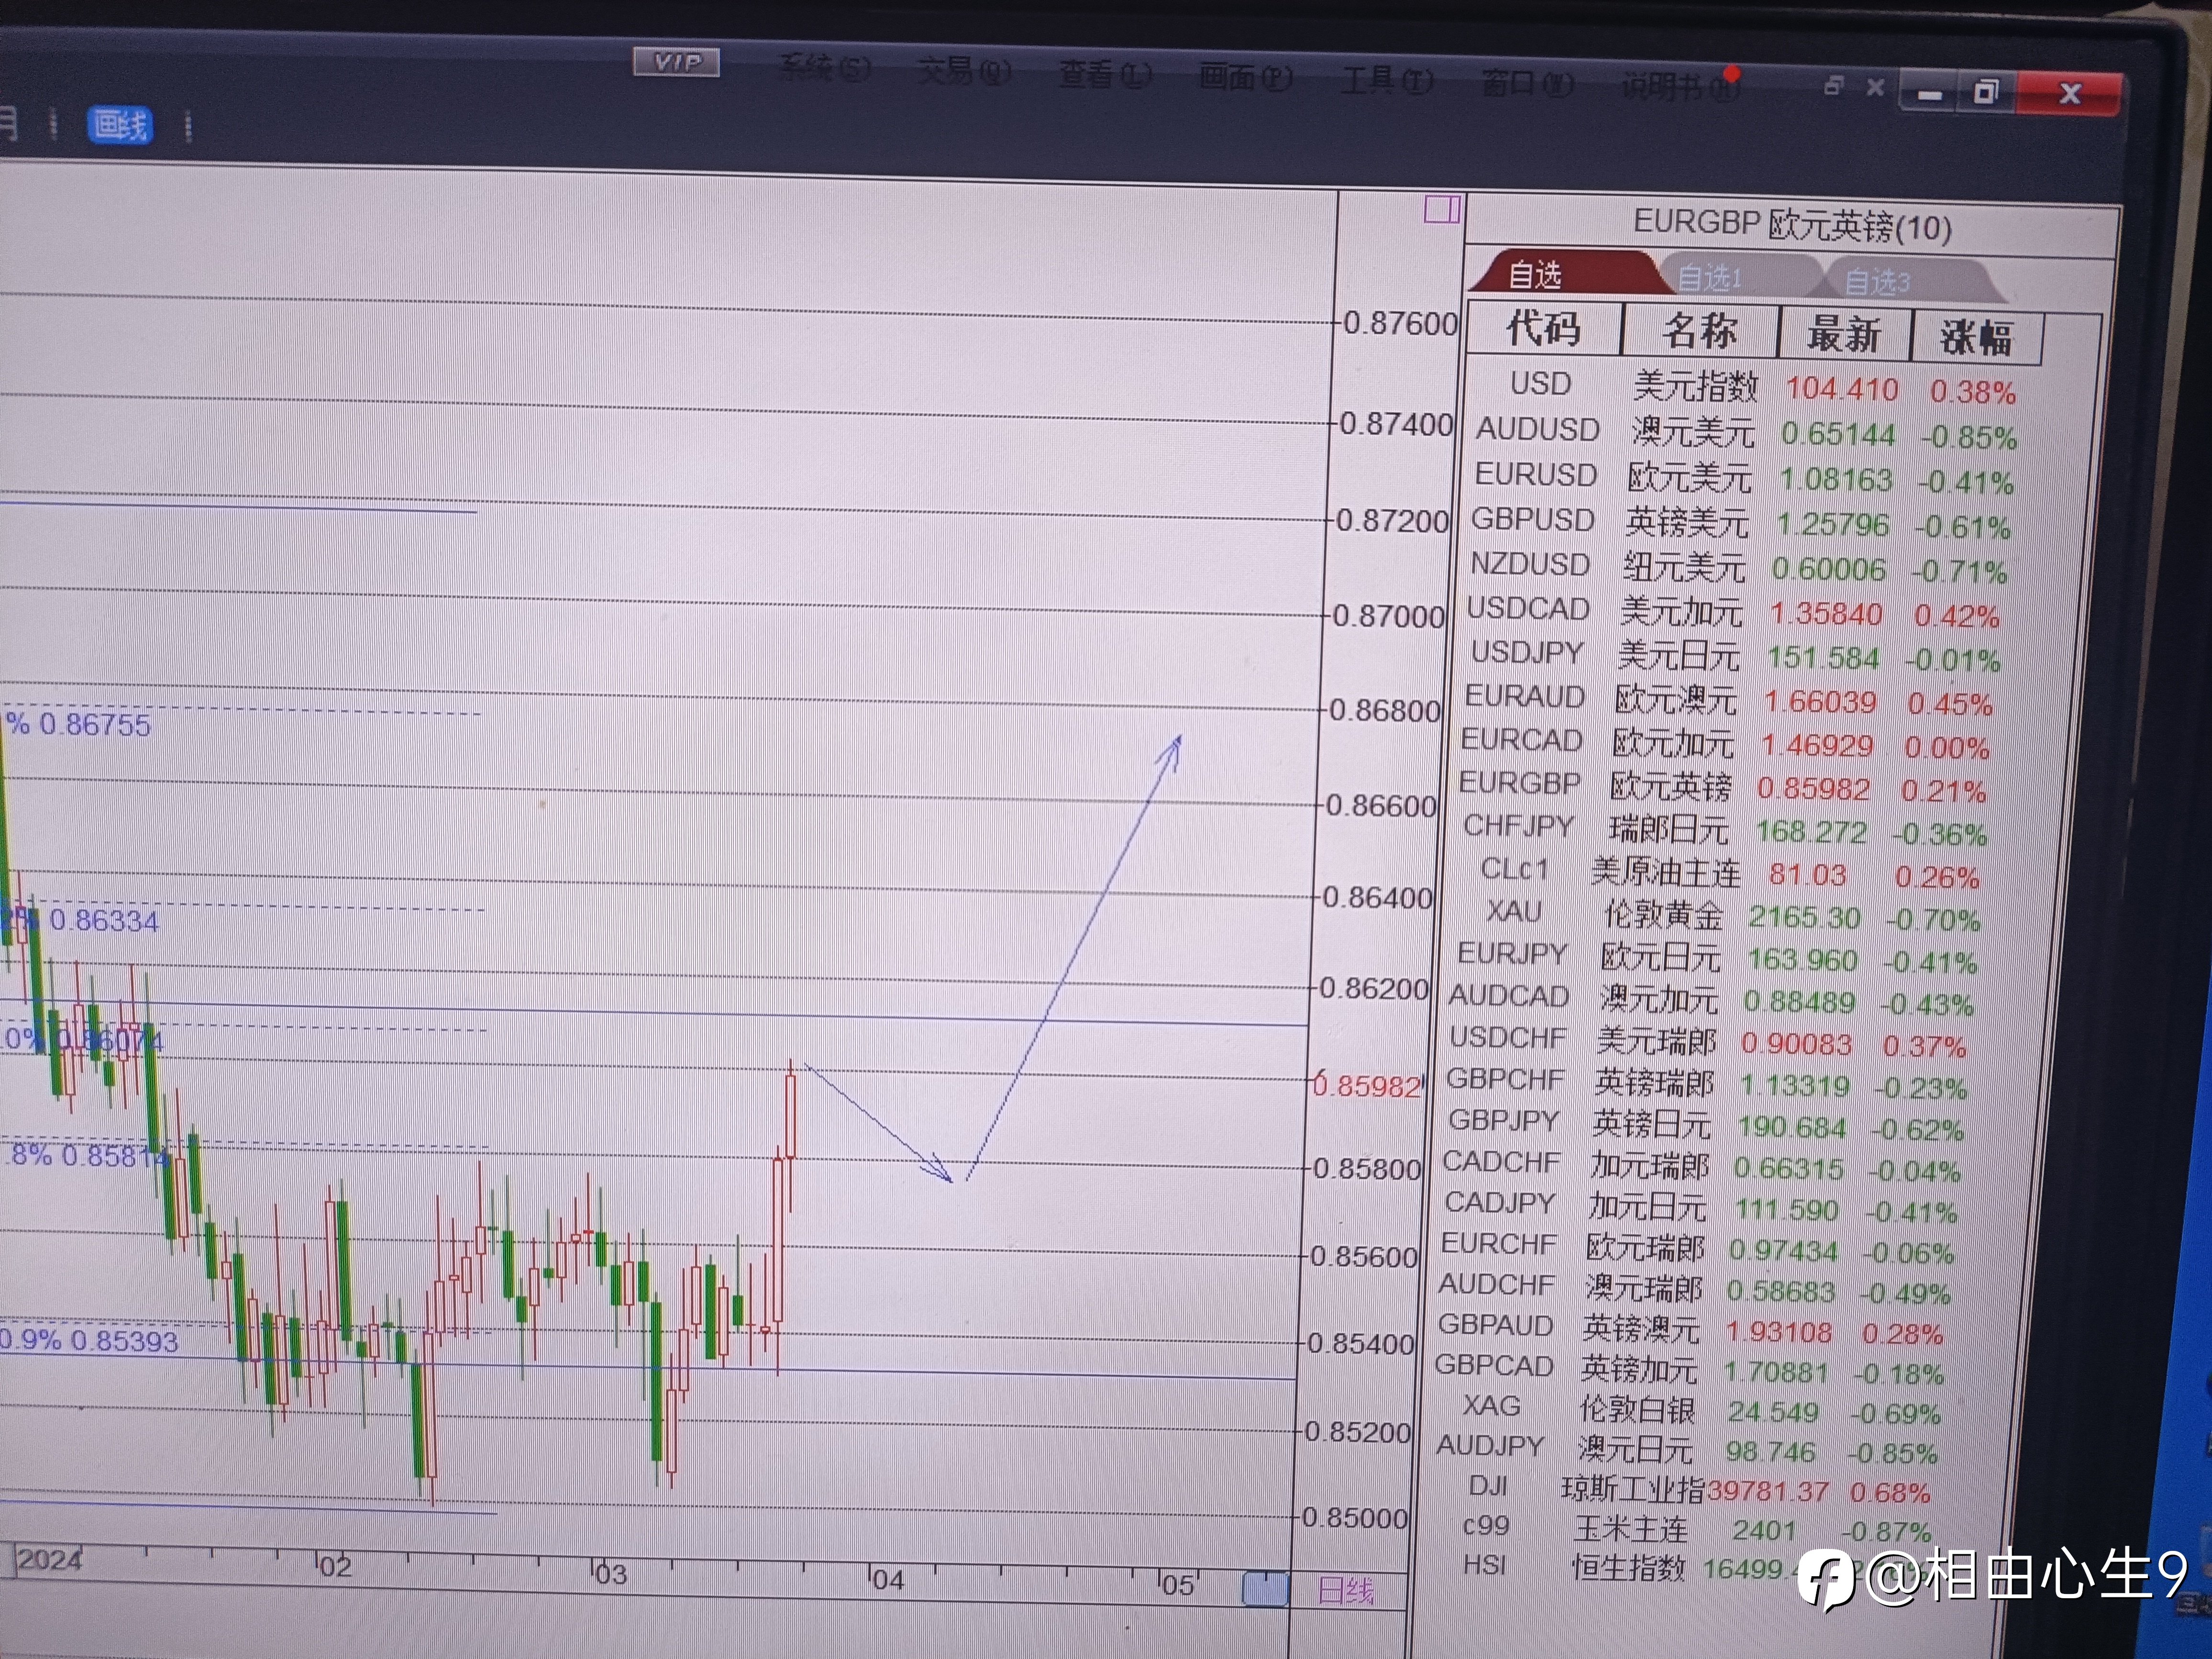The height and width of the screenshot is (1659, 2212).
Task: Select the USDCHF 美元瑞郎 row
Action: (x=1709, y=1041)
